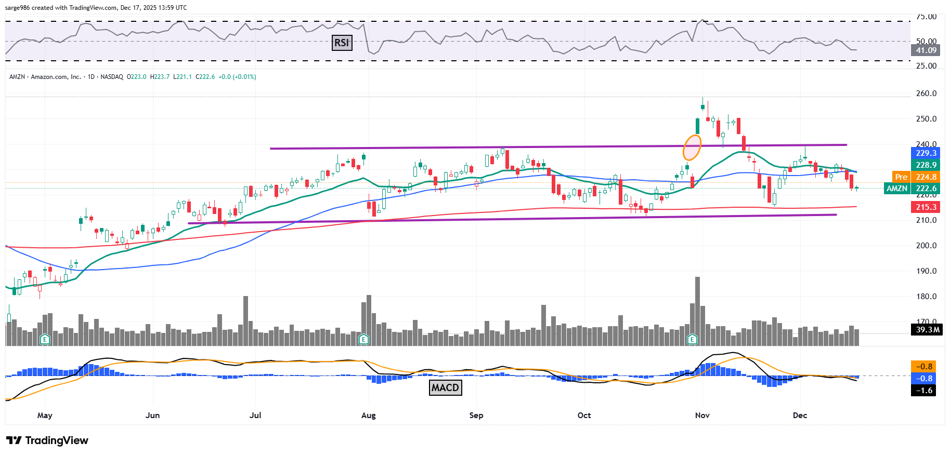The height and width of the screenshot is (456, 950).
Task: Click the earnings E marker near November
Action: point(692,340)
